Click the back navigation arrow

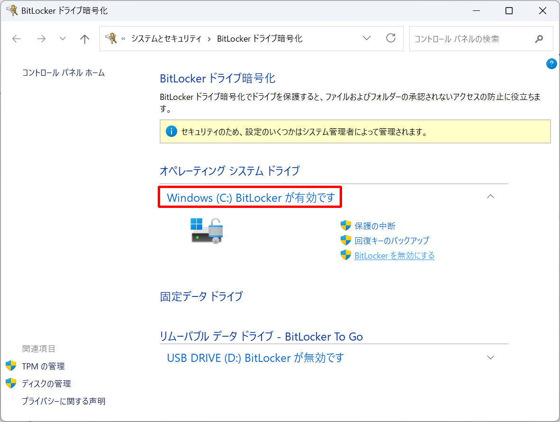17,38
